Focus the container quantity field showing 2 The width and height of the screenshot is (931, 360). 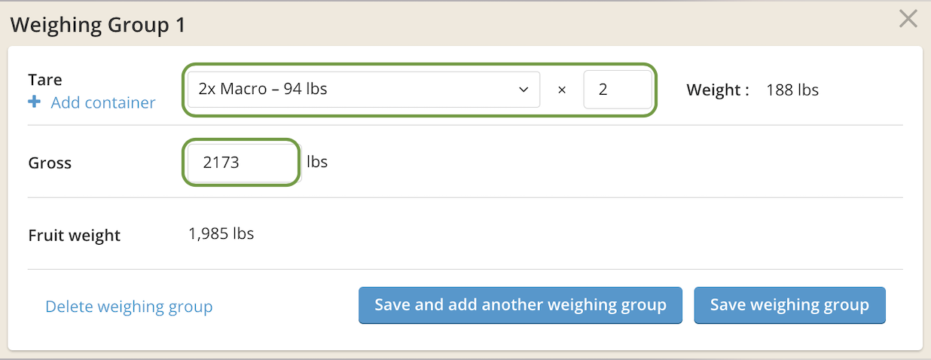point(618,90)
